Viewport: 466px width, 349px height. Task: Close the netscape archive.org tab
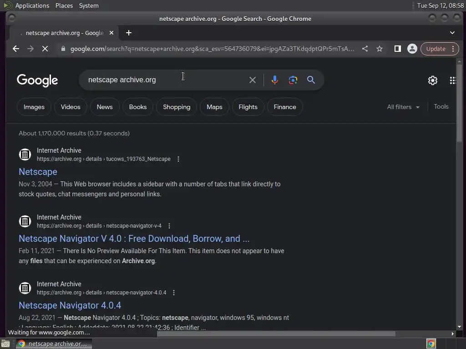tap(111, 33)
